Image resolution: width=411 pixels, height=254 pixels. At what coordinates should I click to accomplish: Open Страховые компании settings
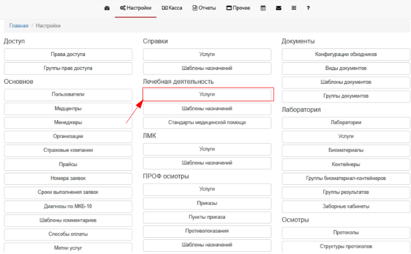coord(68,150)
